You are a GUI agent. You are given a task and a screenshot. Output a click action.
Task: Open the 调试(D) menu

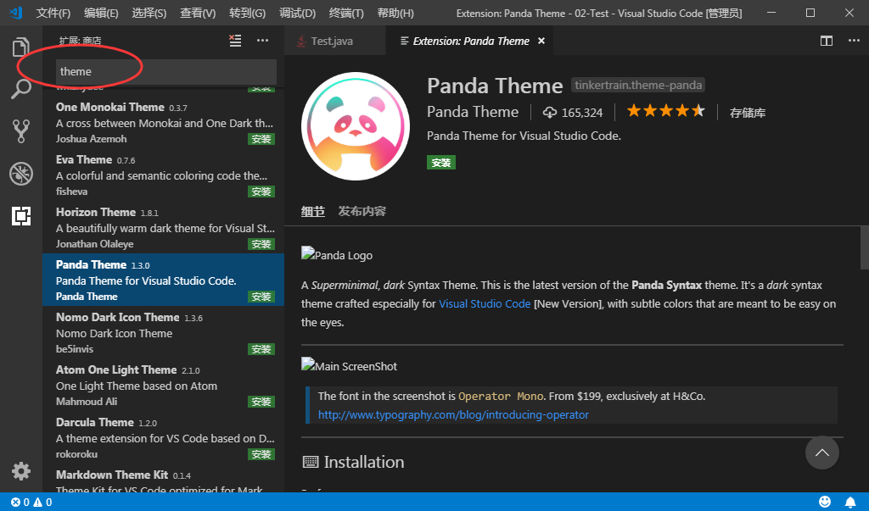coord(298,14)
